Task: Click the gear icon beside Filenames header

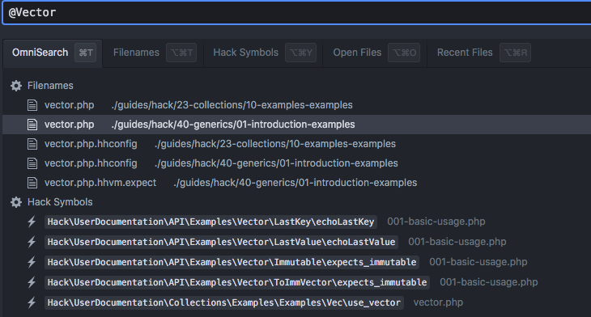Action: pos(16,86)
